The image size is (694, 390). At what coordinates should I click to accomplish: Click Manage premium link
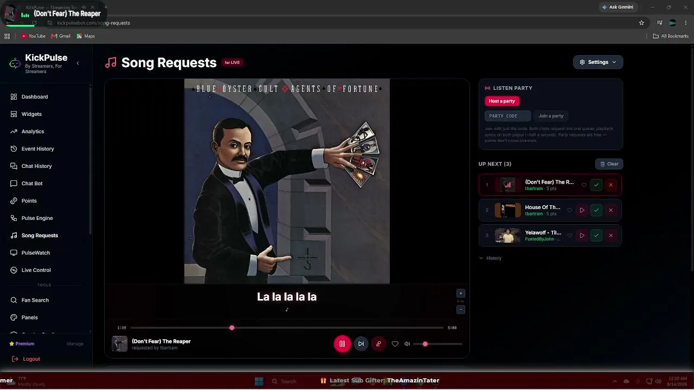75,344
